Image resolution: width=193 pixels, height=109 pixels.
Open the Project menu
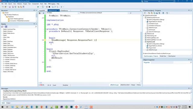coord(25,4)
